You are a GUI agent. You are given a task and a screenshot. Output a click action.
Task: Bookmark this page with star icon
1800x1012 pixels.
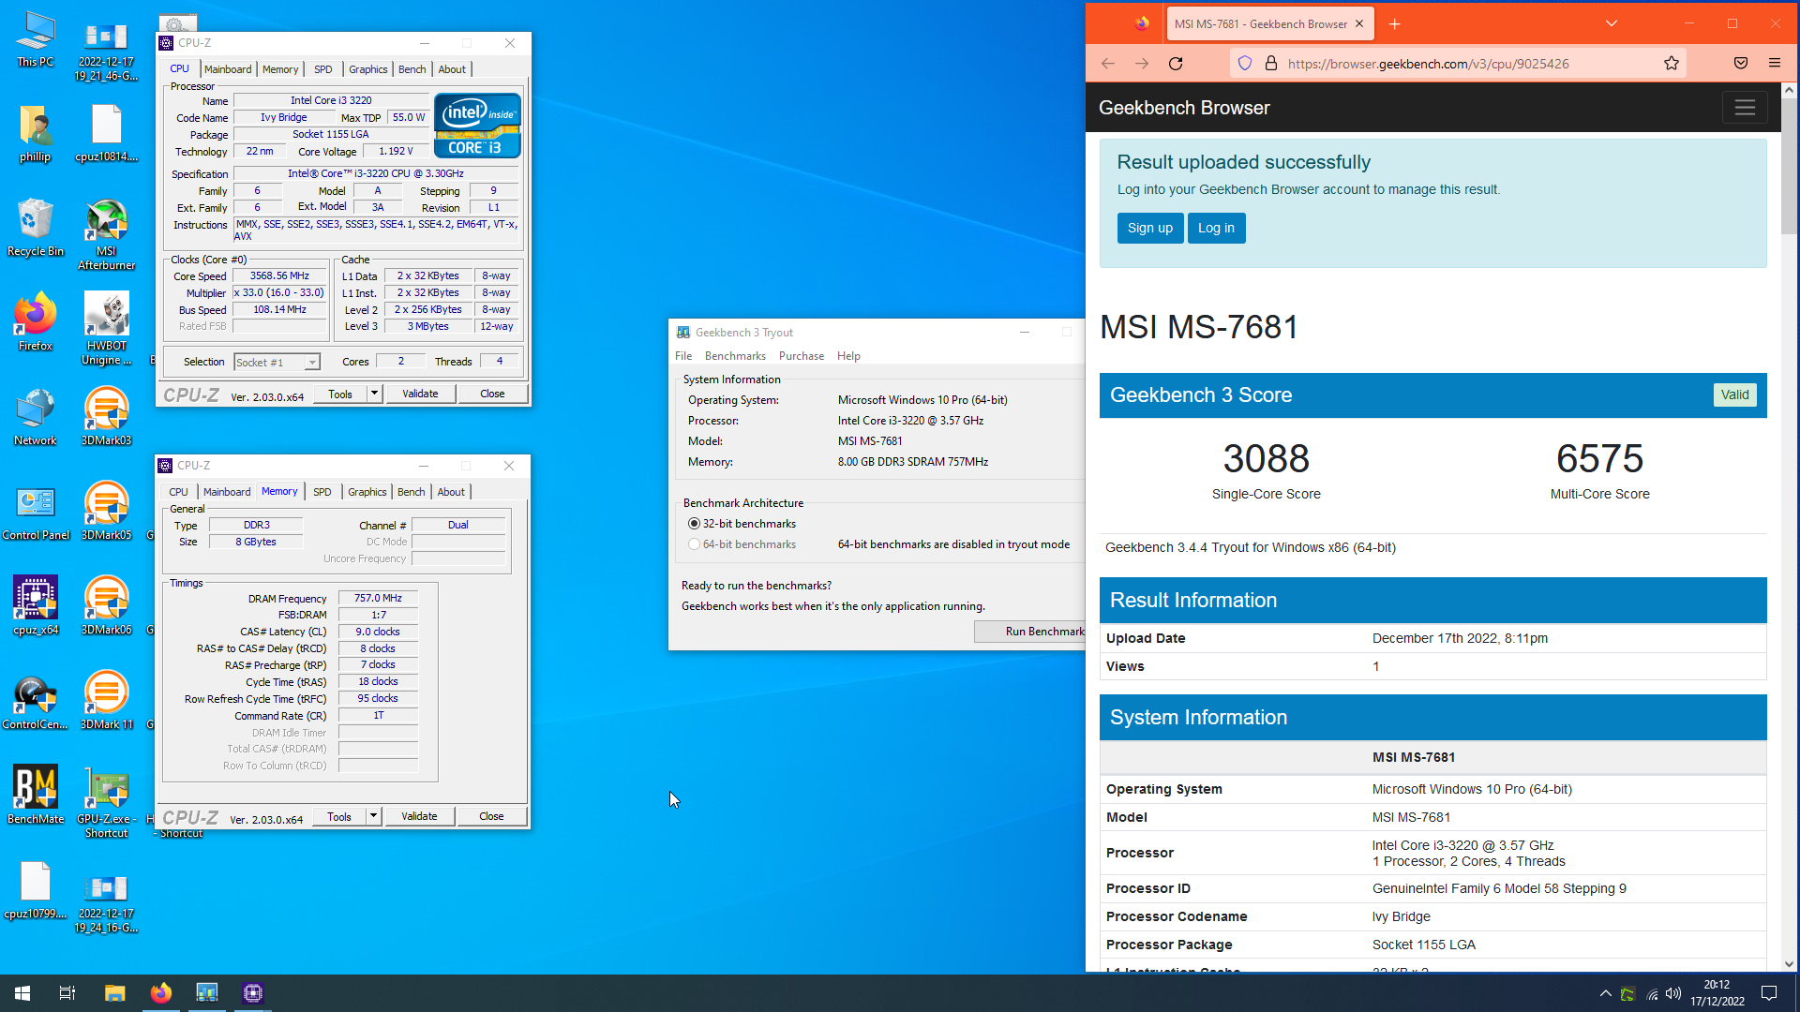coord(1672,64)
